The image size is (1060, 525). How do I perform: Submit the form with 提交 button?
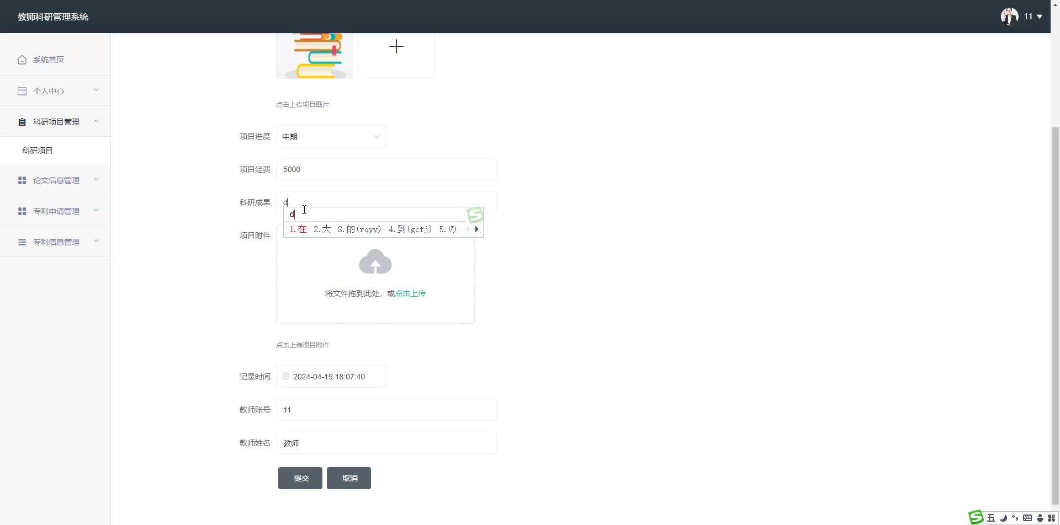pyautogui.click(x=300, y=478)
